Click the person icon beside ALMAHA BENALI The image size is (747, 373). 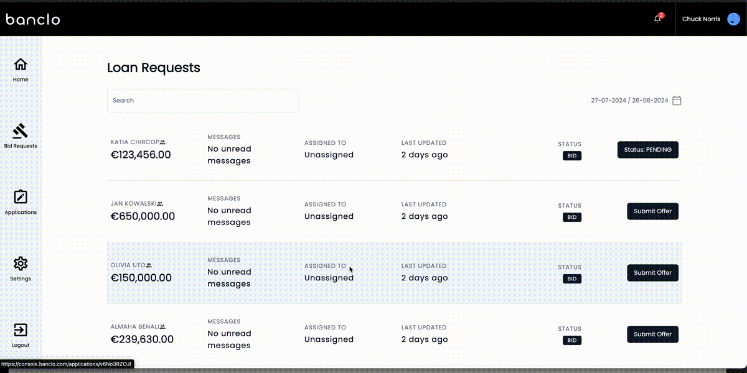coord(162,326)
